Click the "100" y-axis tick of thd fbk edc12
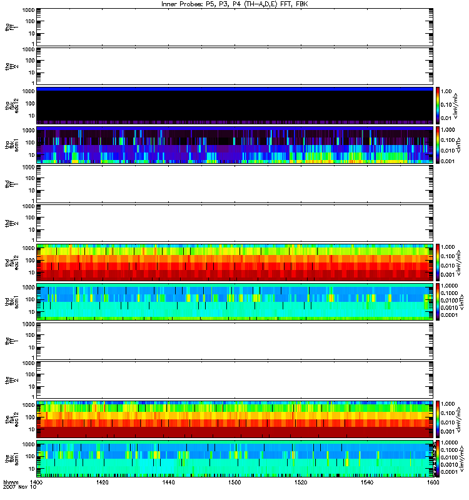Screen dimensions: 469x500 30,261
